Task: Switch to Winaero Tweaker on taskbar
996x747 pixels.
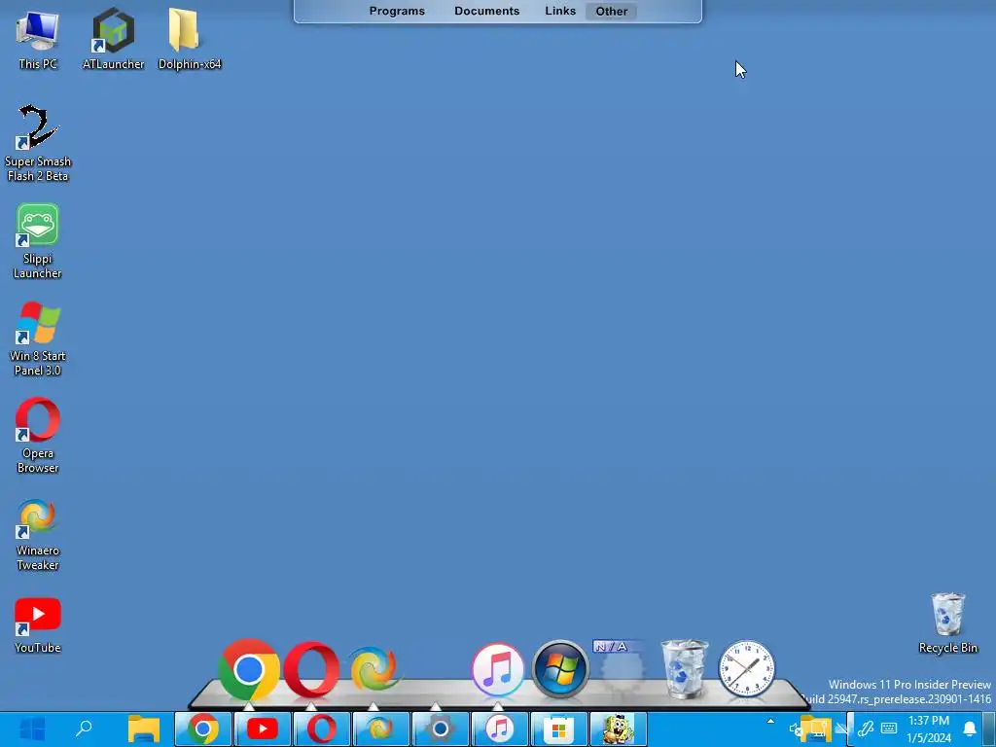Action: (381, 729)
